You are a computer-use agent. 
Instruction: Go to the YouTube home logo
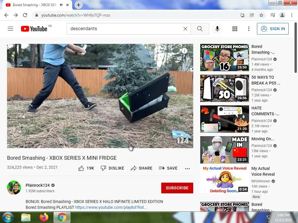click(x=34, y=29)
